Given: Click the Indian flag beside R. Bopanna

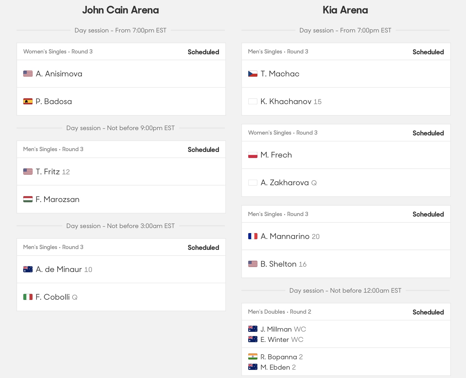Looking at the screenshot, I should point(253,356).
